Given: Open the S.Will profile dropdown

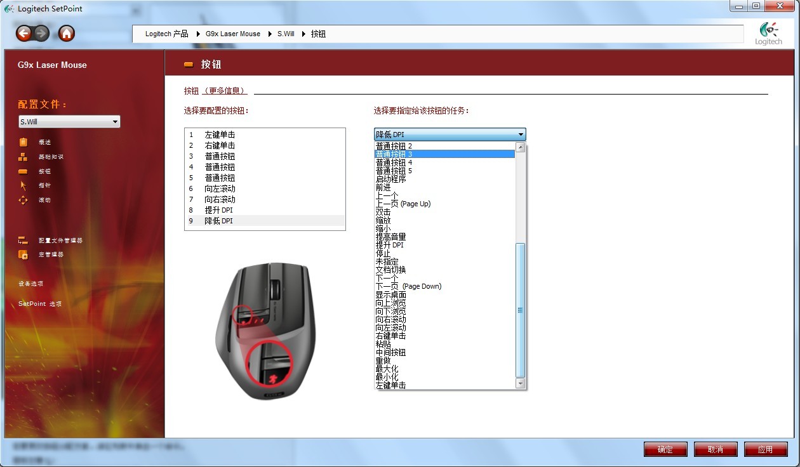Looking at the screenshot, I should click(x=69, y=122).
